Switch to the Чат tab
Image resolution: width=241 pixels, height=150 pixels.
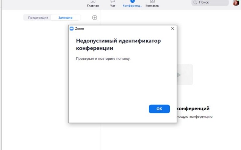point(113,4)
